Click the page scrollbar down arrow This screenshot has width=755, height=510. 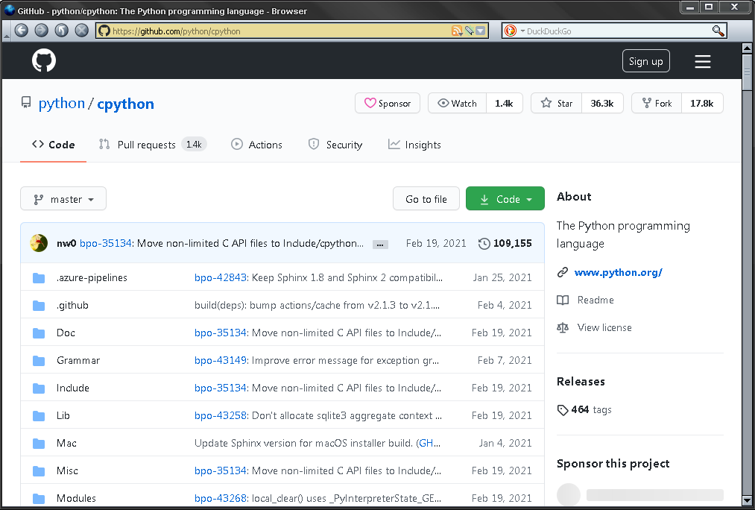pyautogui.click(x=747, y=500)
